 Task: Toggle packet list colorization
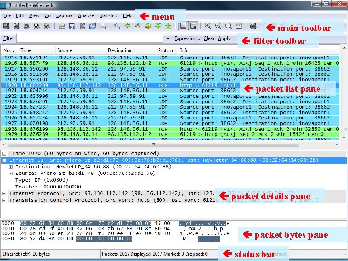coord(183,26)
